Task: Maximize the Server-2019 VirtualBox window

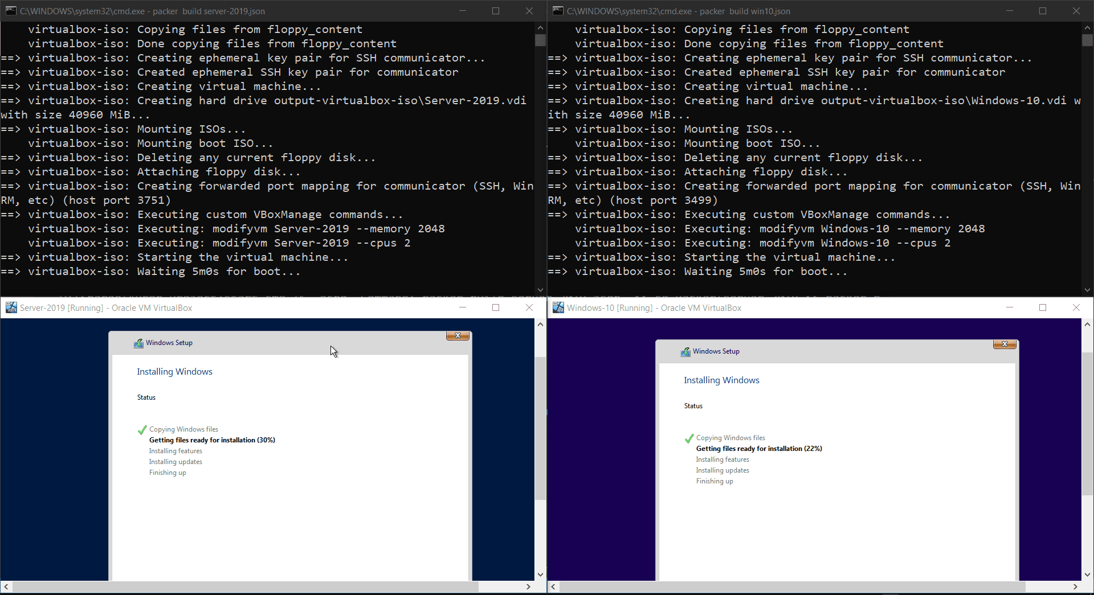Action: (x=496, y=308)
